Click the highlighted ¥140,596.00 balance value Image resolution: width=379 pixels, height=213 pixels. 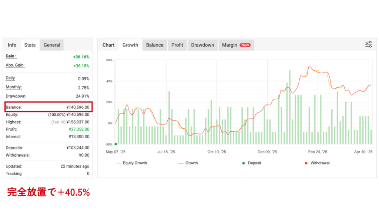pyautogui.click(x=78, y=107)
